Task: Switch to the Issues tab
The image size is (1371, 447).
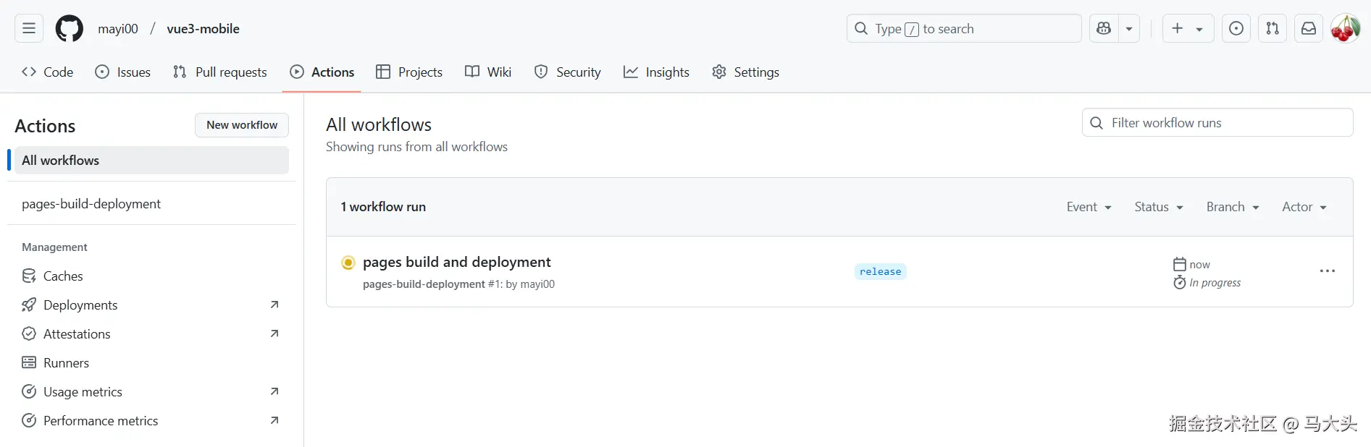Action: [123, 72]
